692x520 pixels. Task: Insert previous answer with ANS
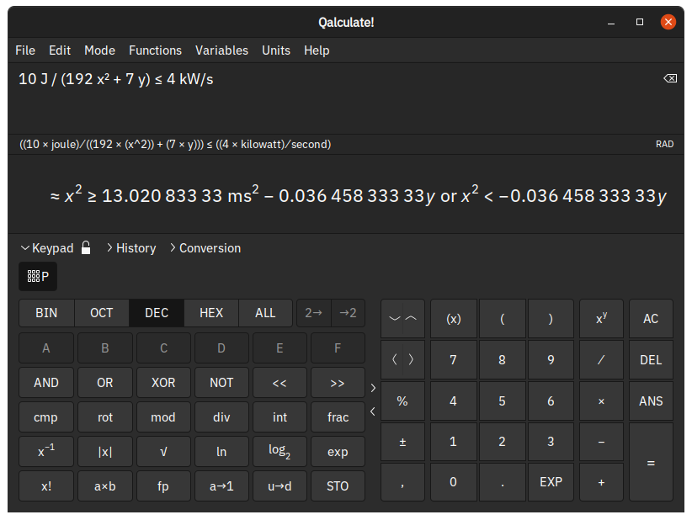(x=651, y=401)
